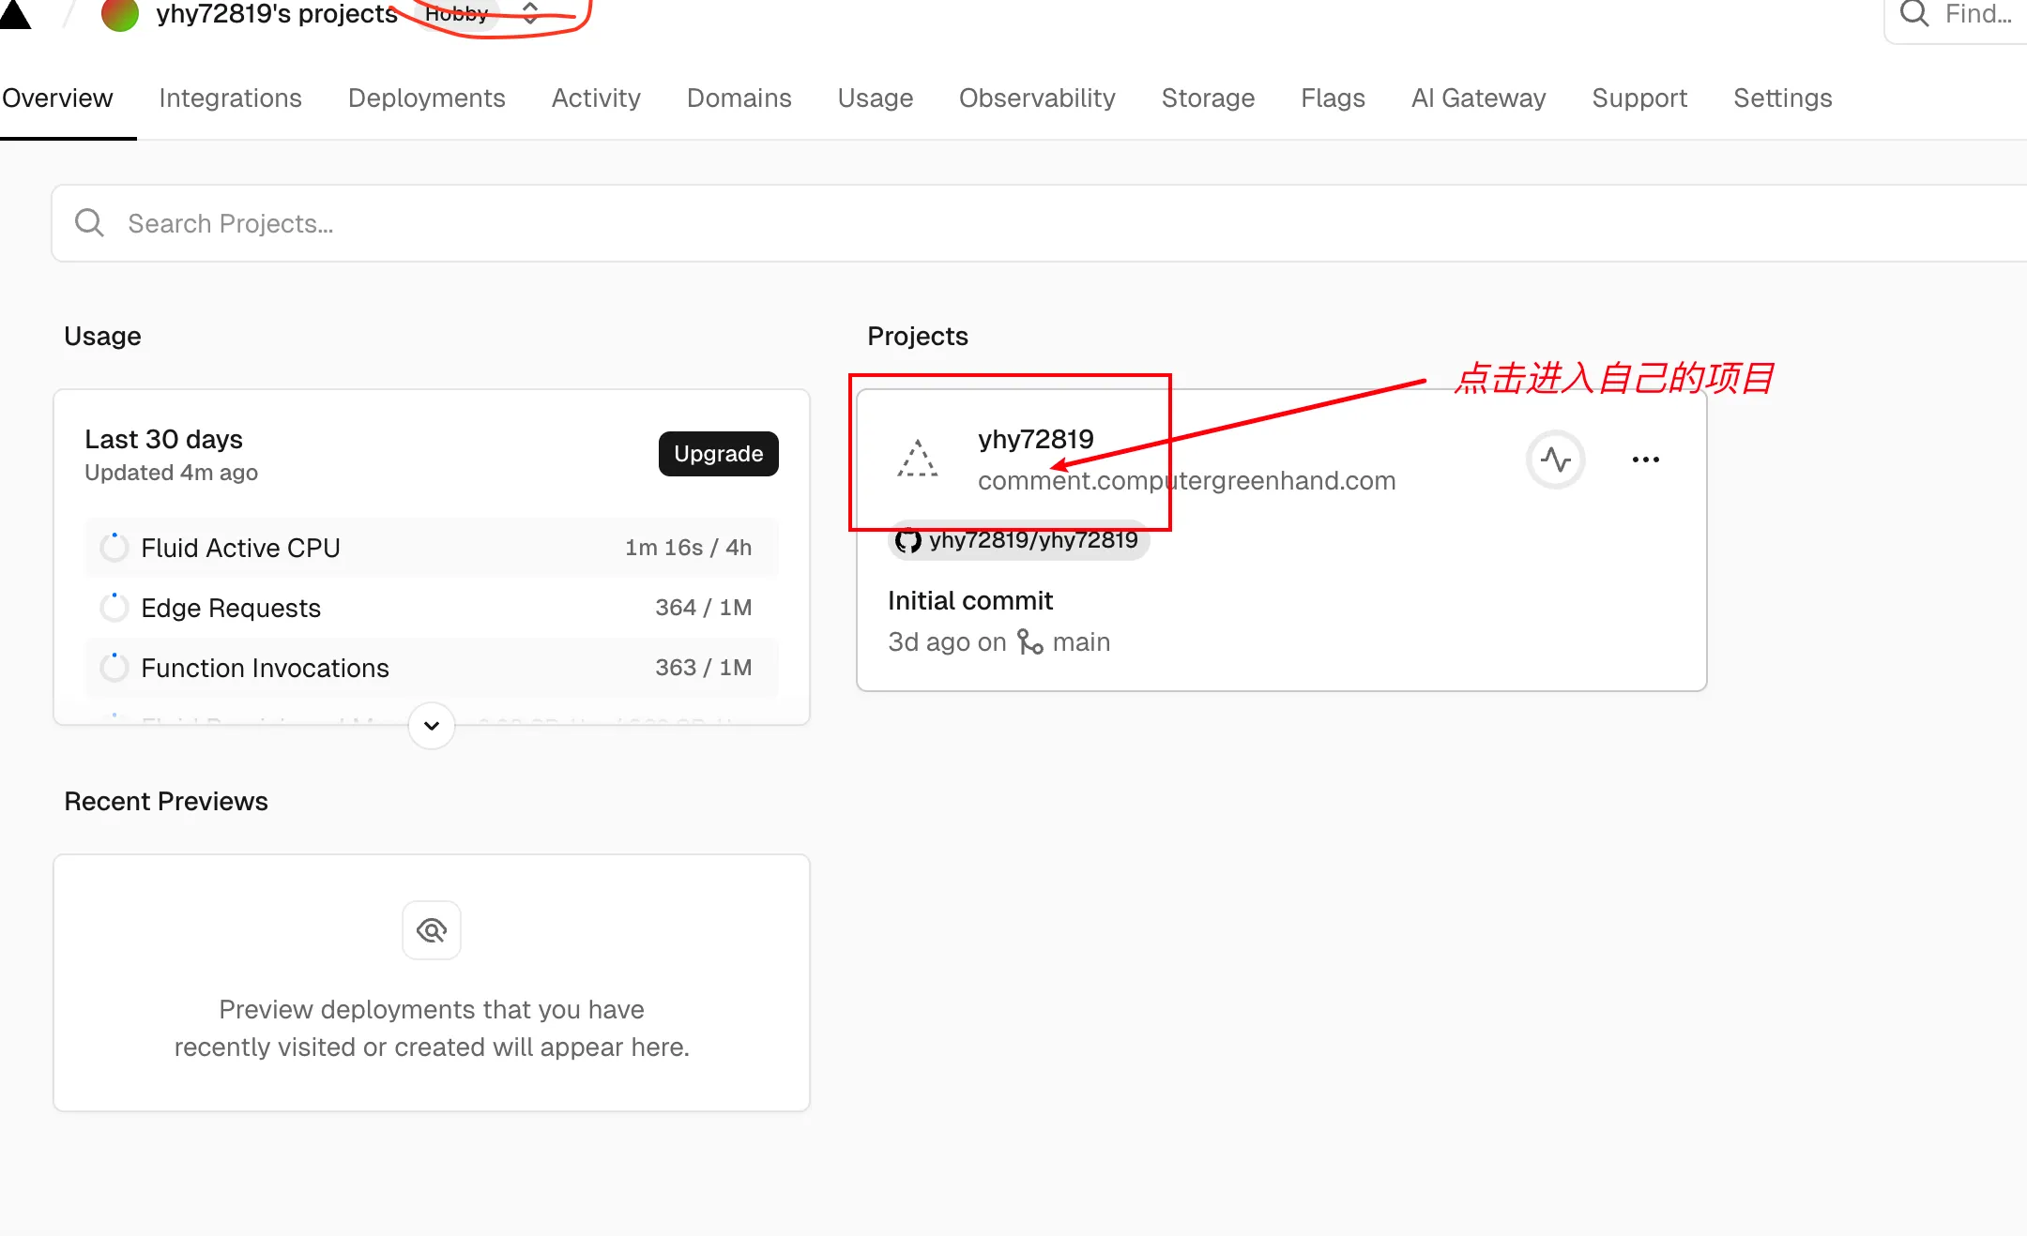Go to the Storage tab
Viewport: 2027px width, 1236px height.
tap(1208, 98)
